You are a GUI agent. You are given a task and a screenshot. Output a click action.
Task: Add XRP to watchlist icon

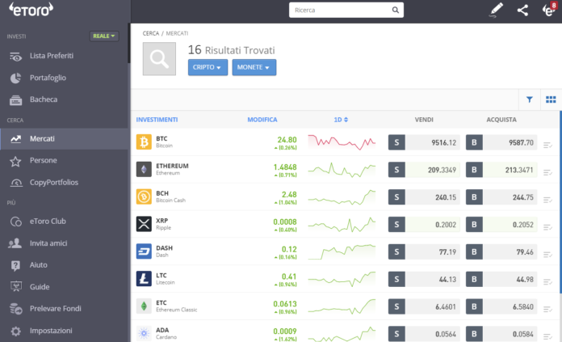pyautogui.click(x=547, y=227)
